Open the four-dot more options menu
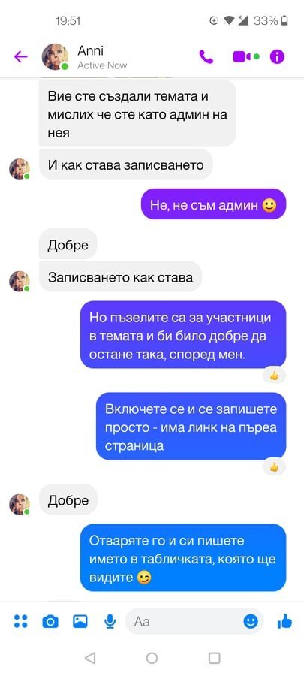The width and height of the screenshot is (304, 676). tap(20, 621)
